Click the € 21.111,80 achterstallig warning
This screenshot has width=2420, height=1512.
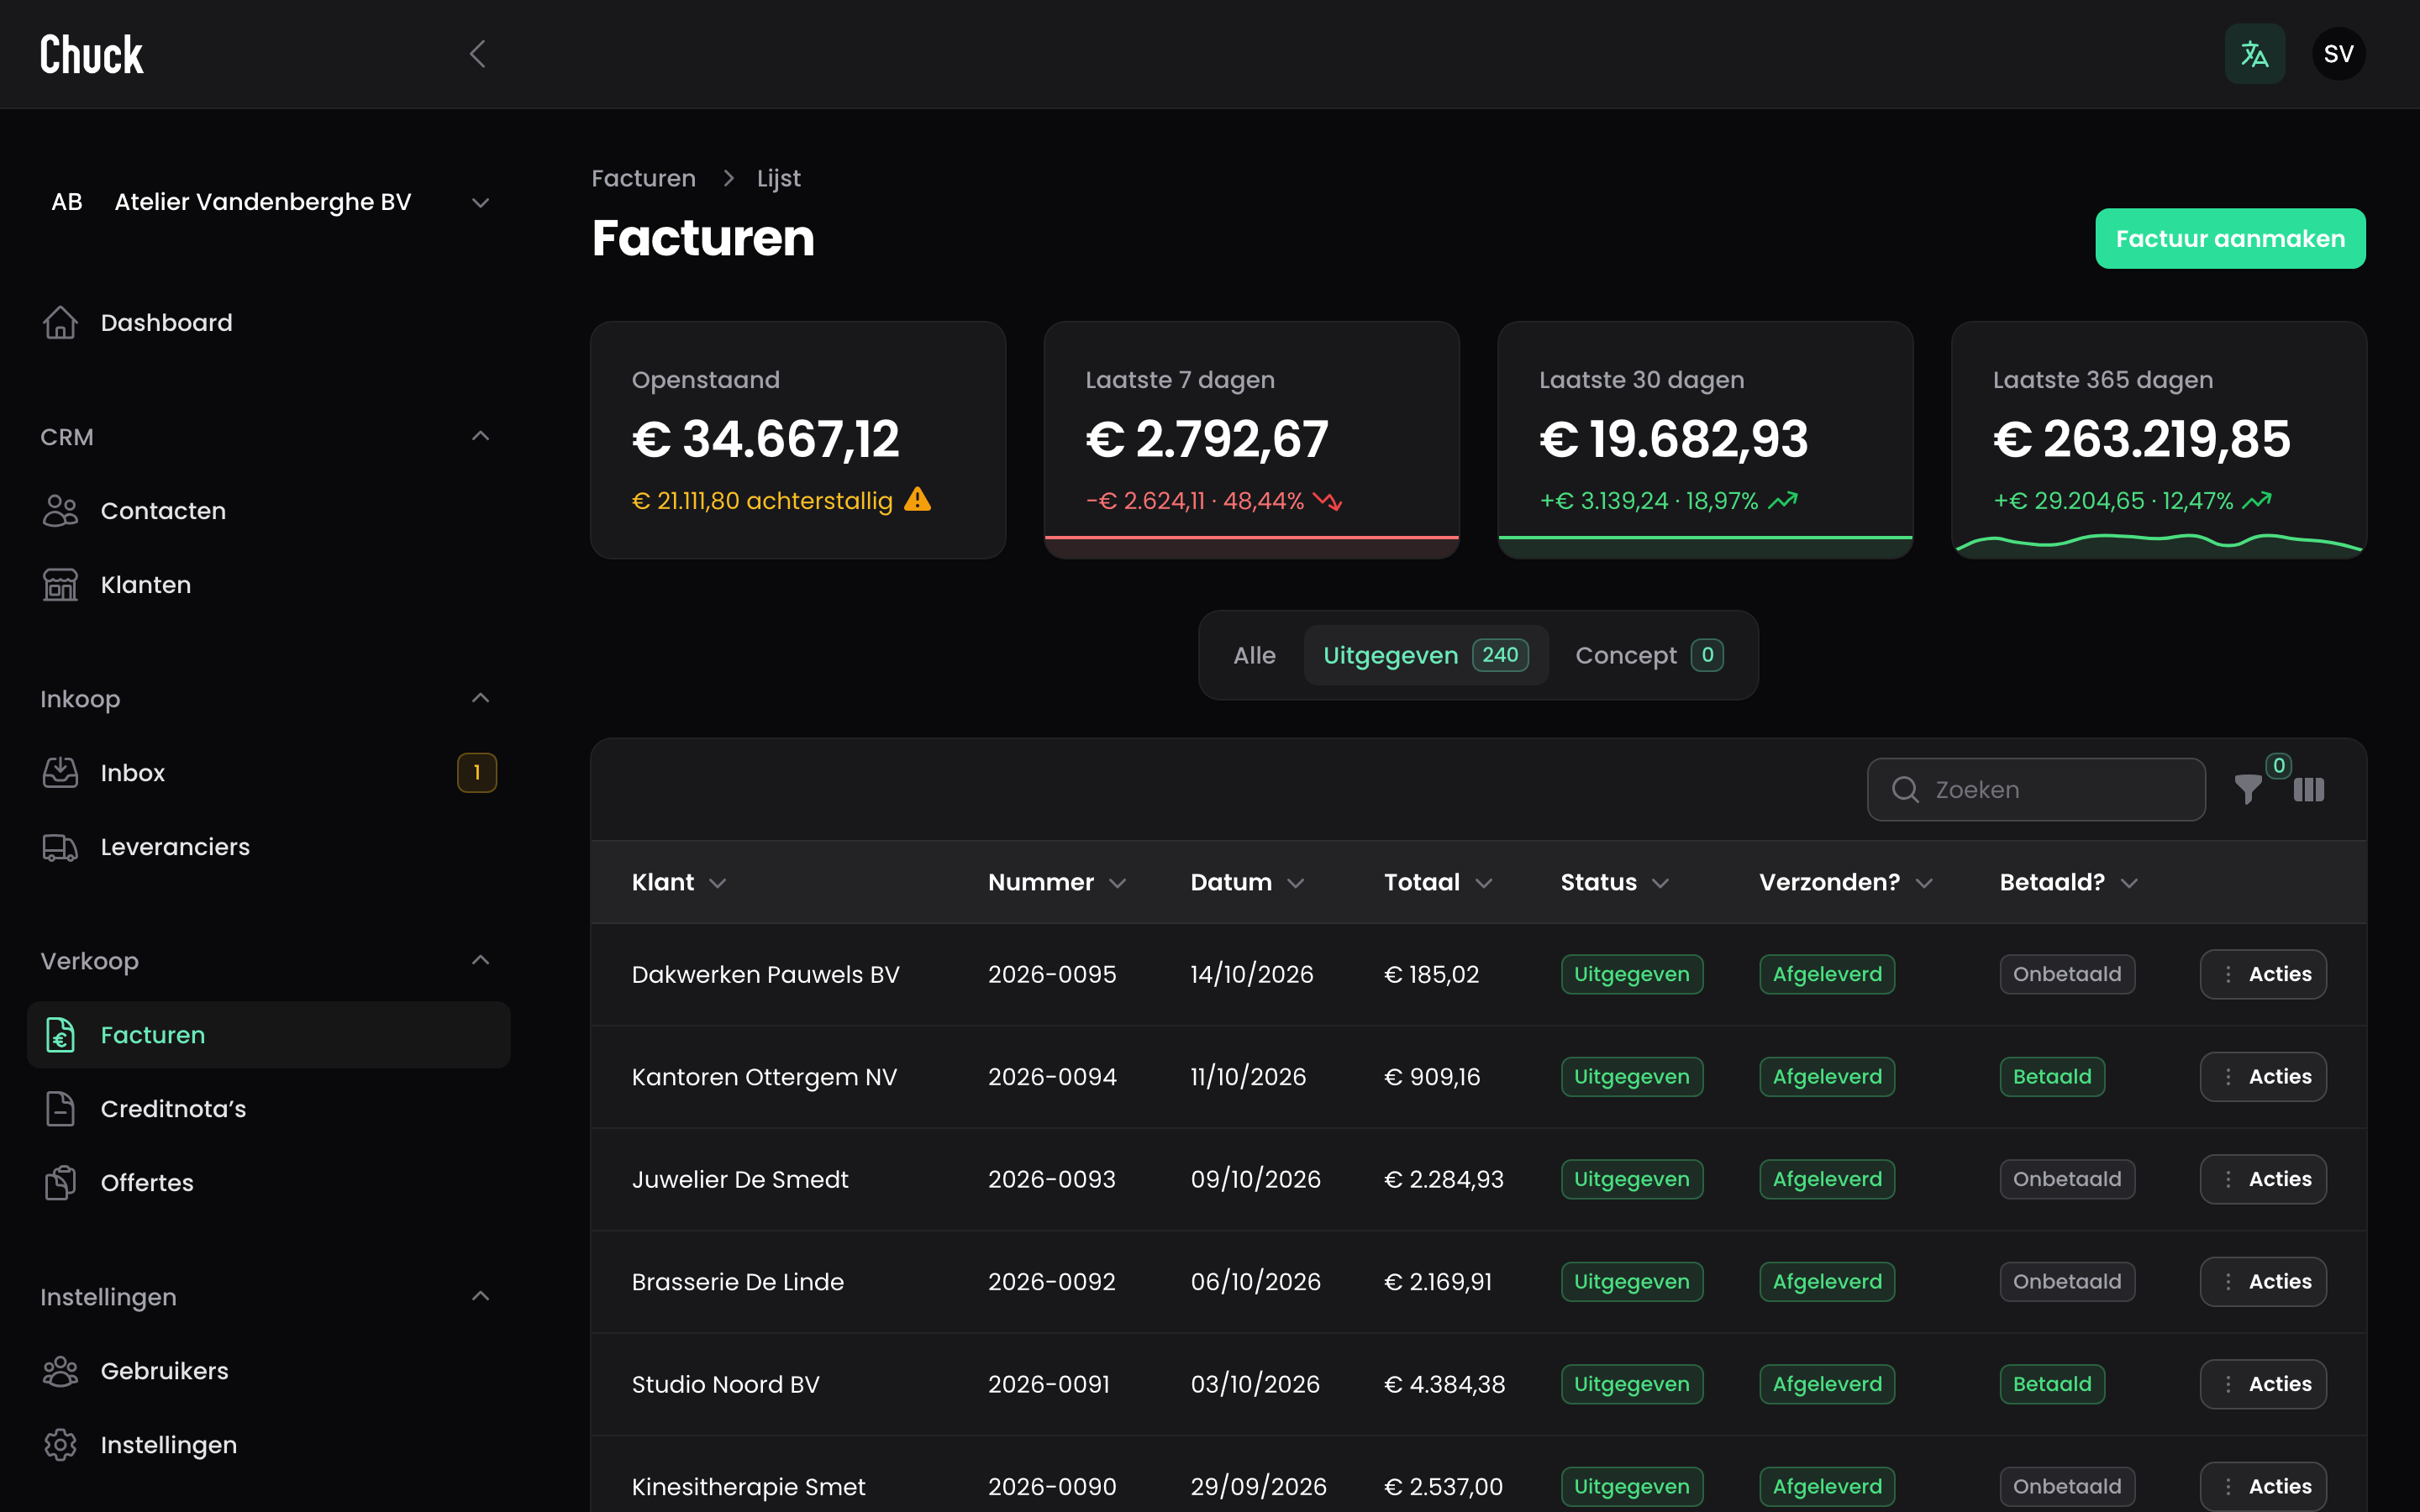tap(781, 501)
